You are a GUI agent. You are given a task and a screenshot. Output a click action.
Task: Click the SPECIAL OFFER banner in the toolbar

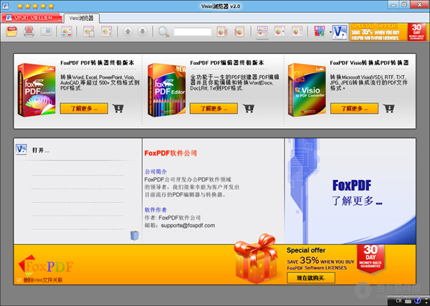tap(388, 32)
